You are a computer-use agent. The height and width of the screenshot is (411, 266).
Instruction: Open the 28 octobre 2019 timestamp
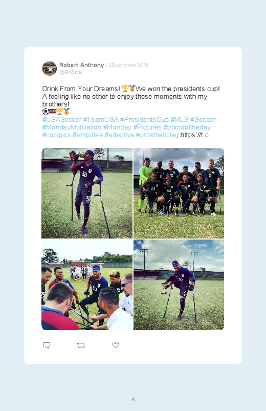(128, 66)
